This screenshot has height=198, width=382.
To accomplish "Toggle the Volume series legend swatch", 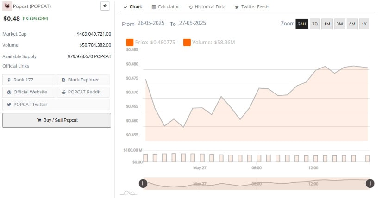I will (x=187, y=43).
